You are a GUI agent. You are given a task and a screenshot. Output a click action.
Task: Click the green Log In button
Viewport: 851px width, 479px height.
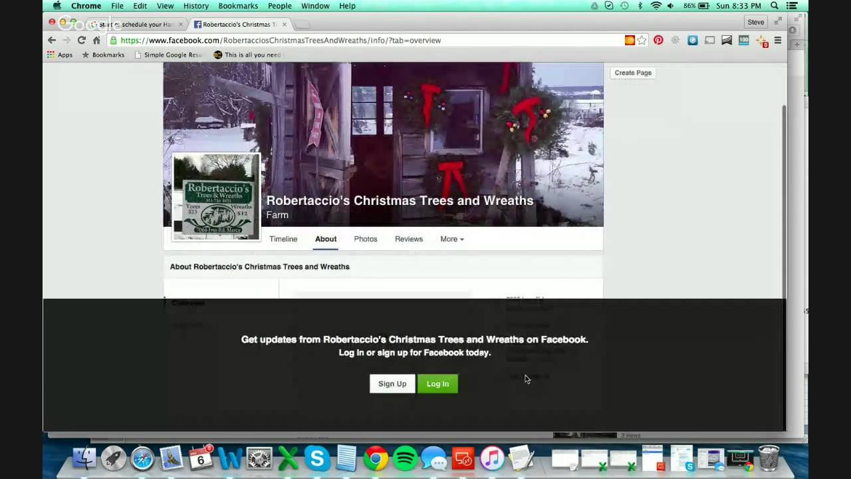point(437,384)
